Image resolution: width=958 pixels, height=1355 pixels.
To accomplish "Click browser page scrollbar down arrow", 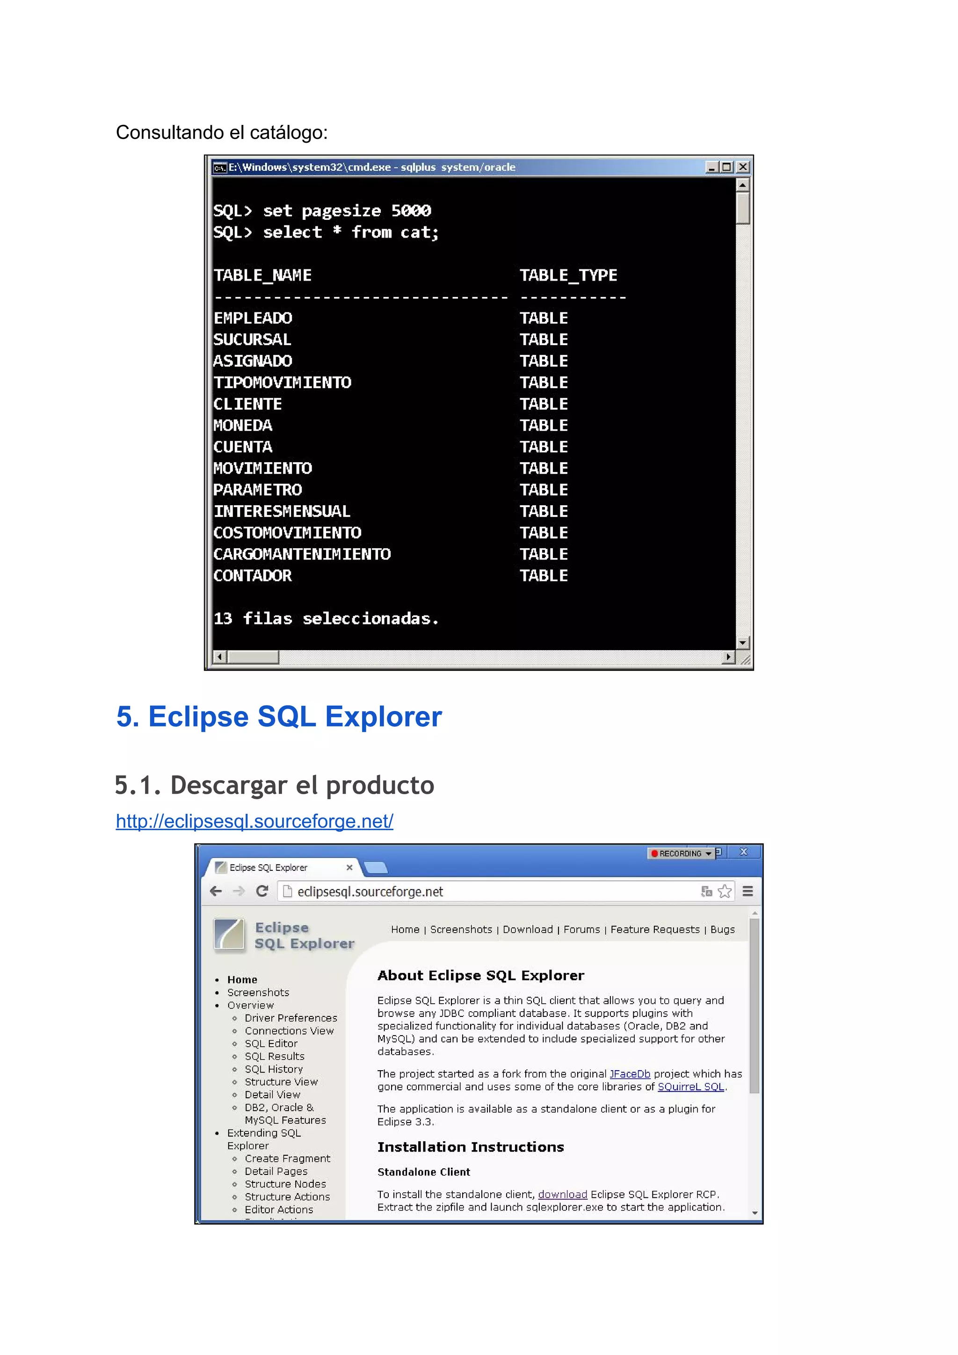I will [755, 1214].
